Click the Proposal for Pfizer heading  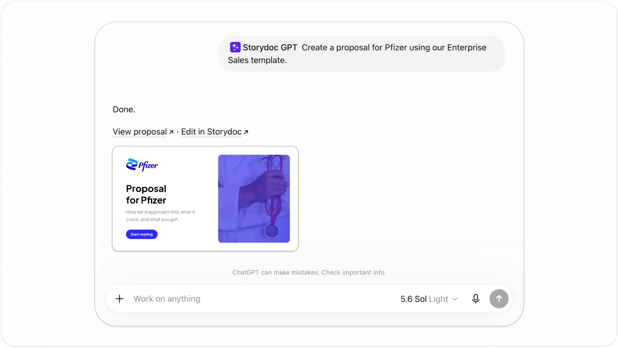click(146, 195)
